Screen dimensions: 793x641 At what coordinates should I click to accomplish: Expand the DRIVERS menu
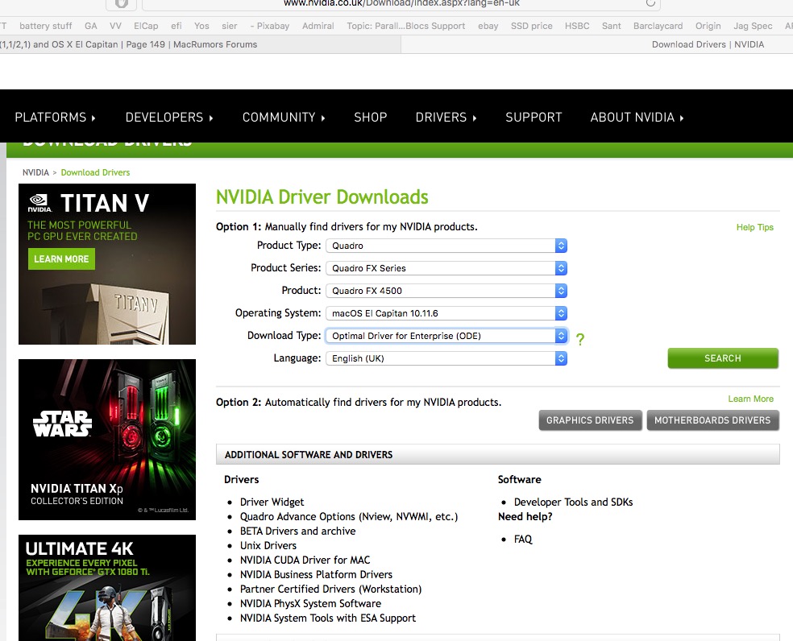click(446, 118)
